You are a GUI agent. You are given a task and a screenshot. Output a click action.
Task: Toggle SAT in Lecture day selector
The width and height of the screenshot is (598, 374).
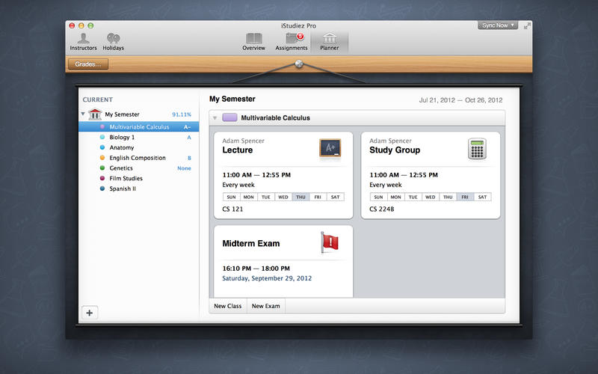(335, 197)
